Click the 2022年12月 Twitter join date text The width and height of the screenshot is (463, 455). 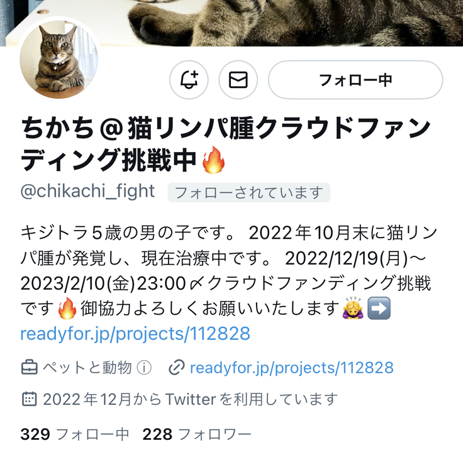click(x=190, y=399)
